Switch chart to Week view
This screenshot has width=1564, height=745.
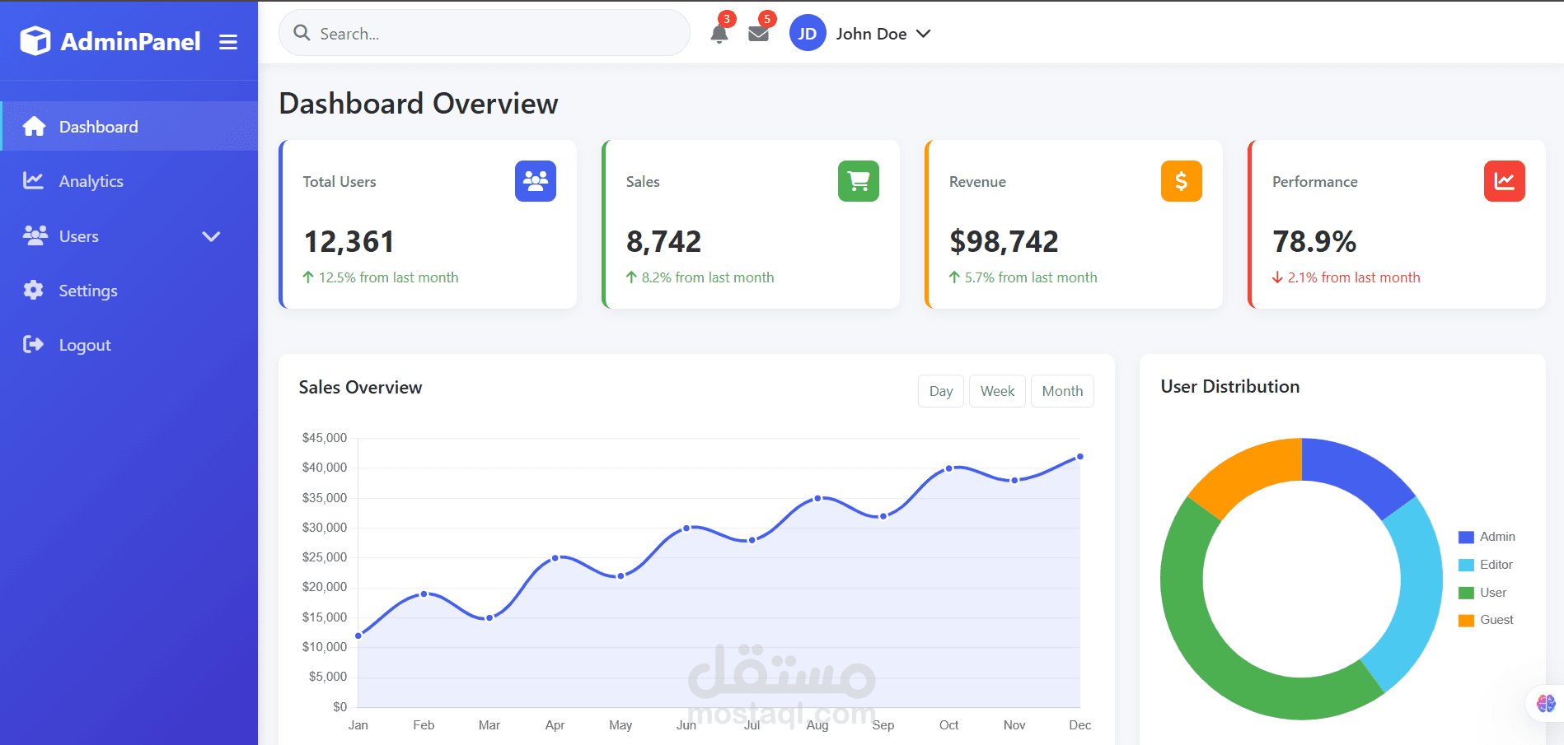point(997,391)
